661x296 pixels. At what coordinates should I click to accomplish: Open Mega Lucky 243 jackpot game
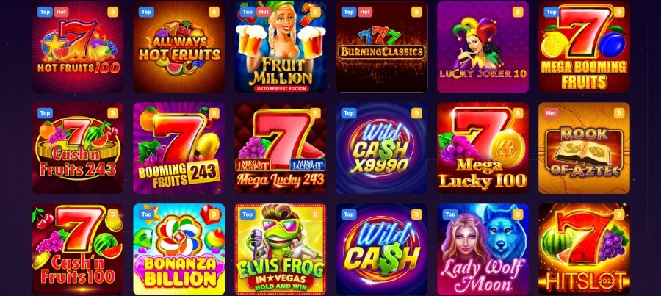281,148
